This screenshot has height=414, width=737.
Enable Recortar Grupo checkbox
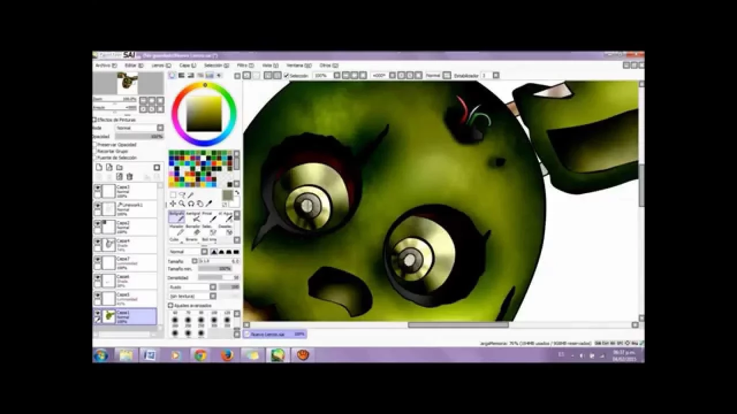(x=95, y=151)
